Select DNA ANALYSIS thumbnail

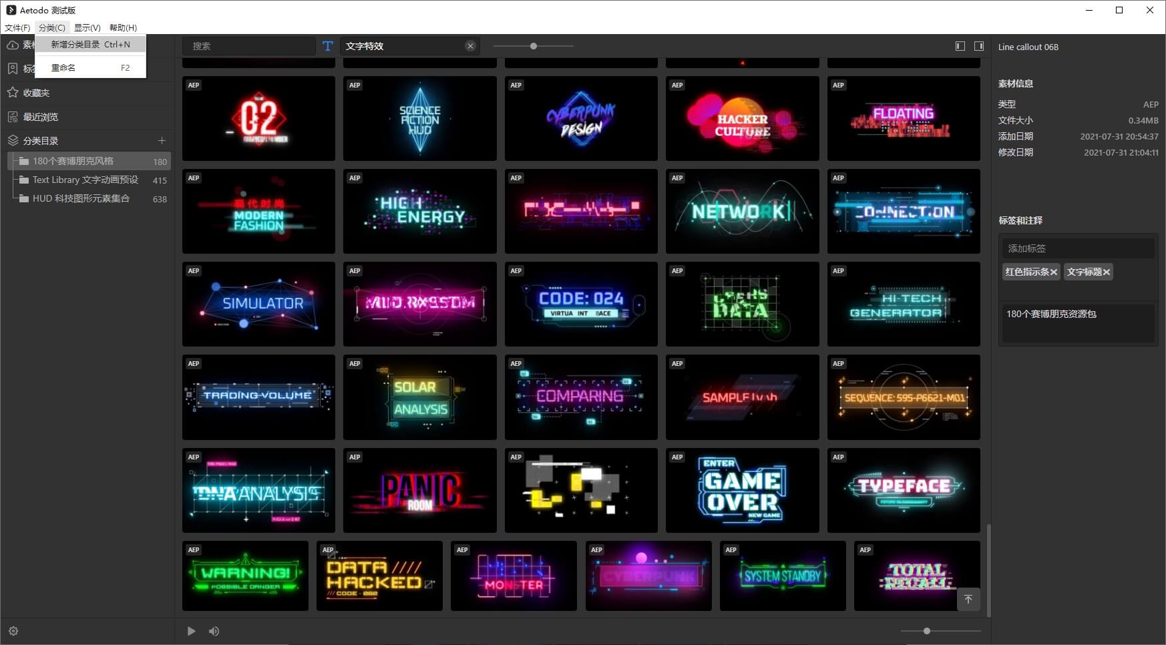(x=258, y=490)
